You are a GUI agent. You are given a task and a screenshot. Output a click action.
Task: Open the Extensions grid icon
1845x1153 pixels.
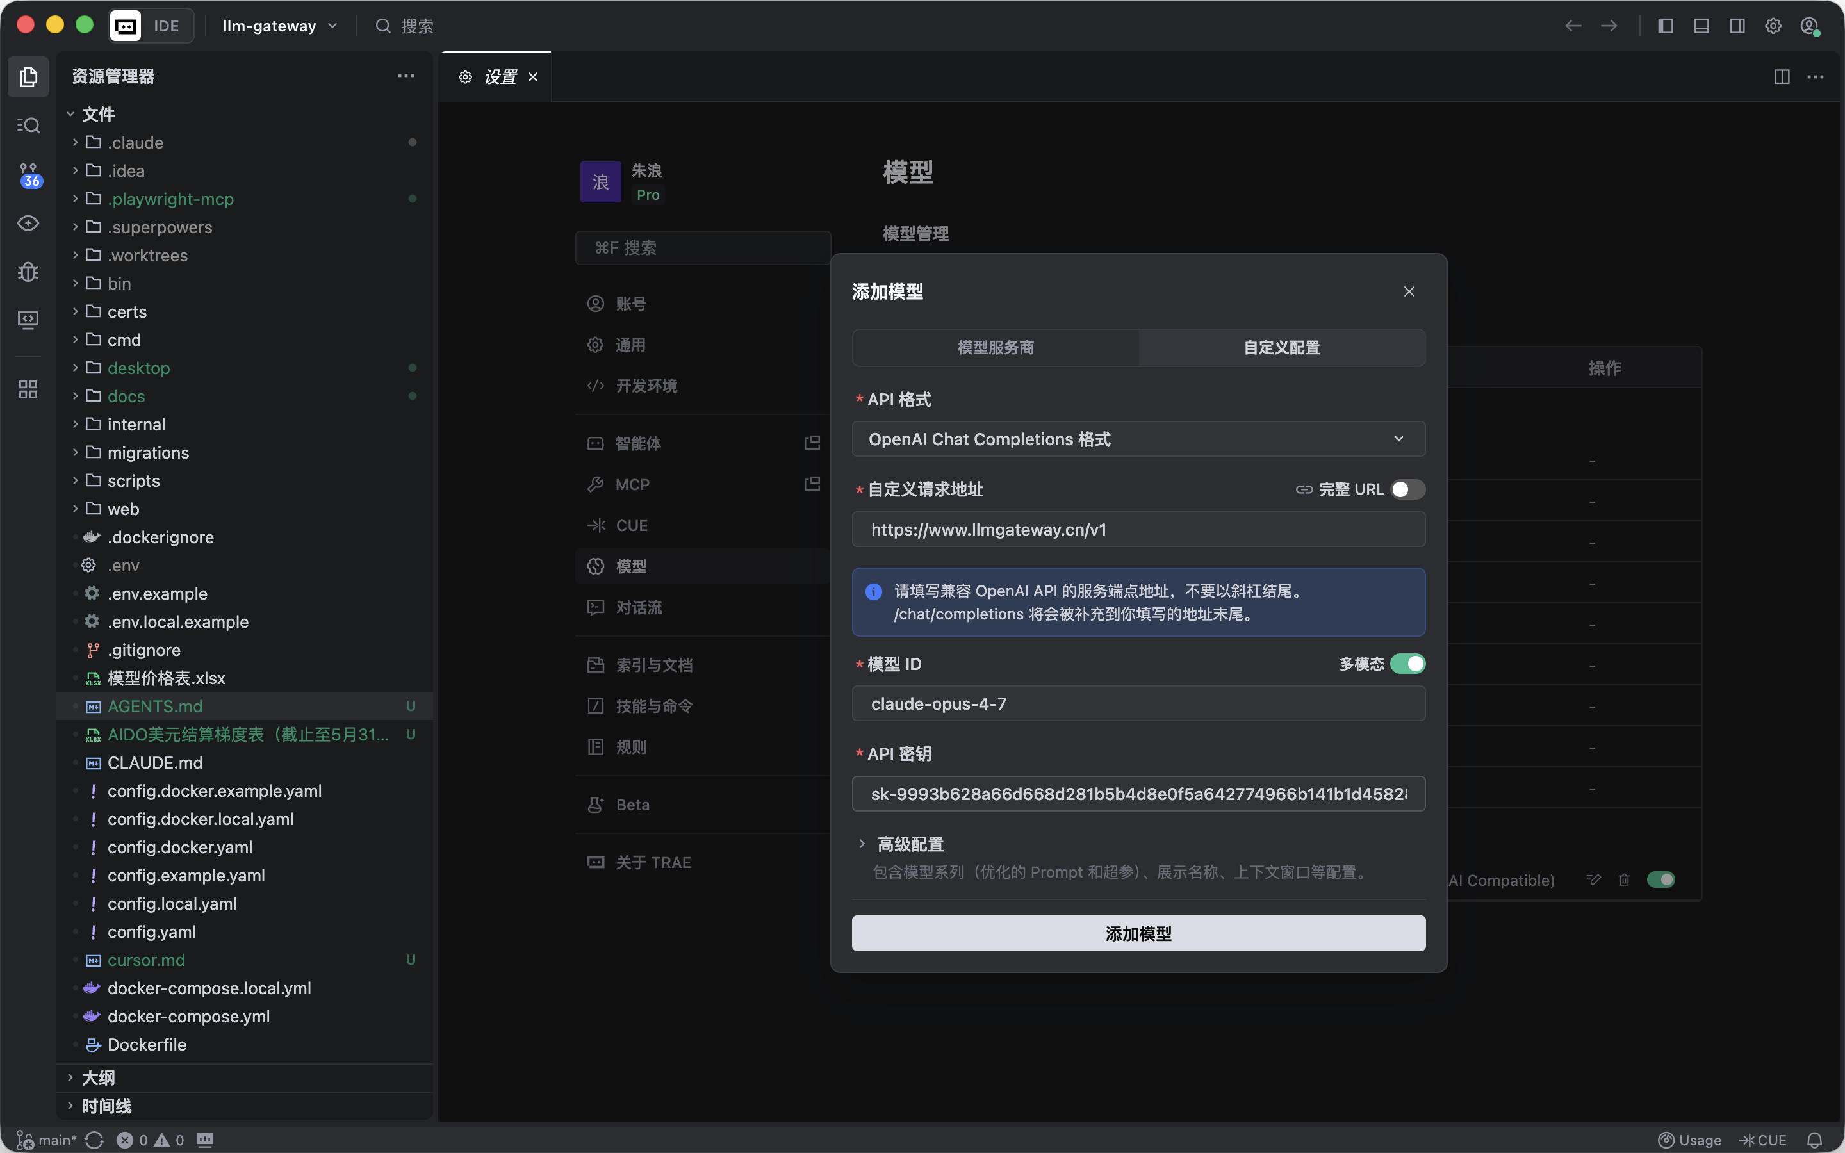click(28, 389)
